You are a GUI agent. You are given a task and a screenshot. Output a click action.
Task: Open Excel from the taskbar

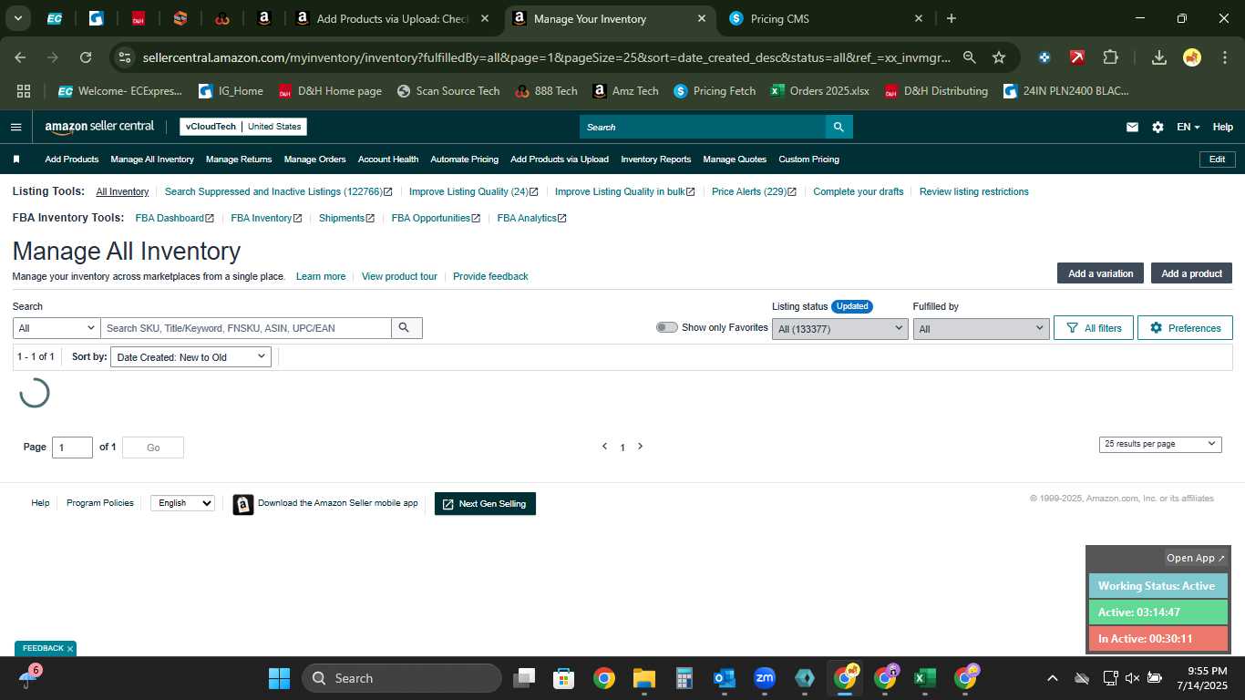(x=924, y=678)
